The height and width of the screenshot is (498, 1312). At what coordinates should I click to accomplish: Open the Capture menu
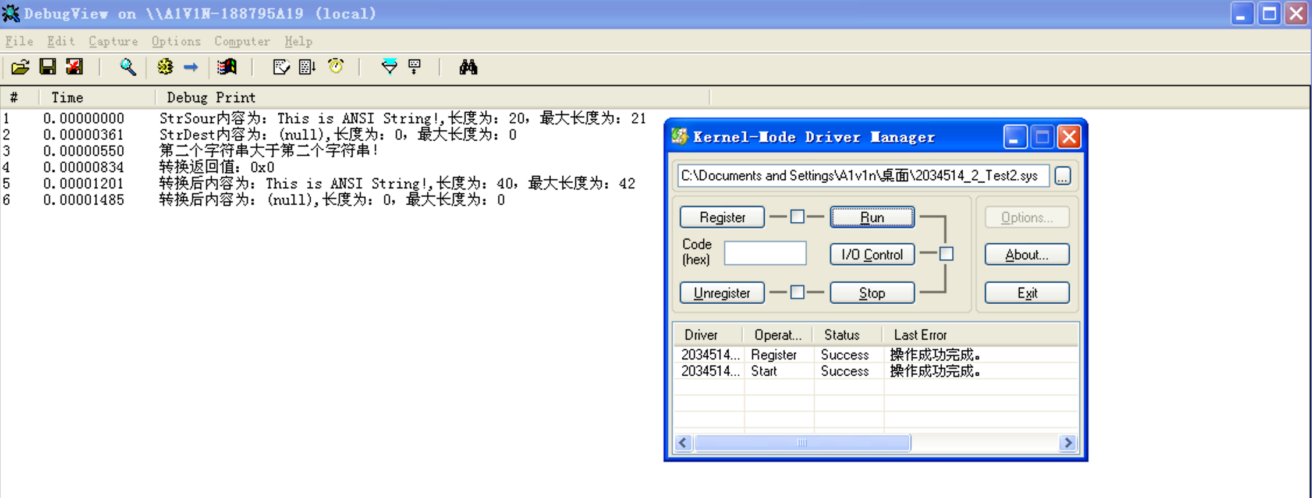coord(114,41)
